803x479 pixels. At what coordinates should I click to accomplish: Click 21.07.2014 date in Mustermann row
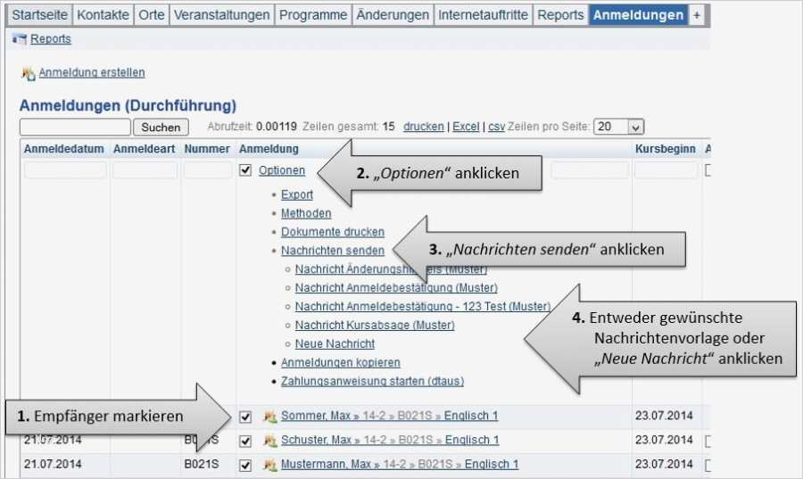click(x=53, y=464)
